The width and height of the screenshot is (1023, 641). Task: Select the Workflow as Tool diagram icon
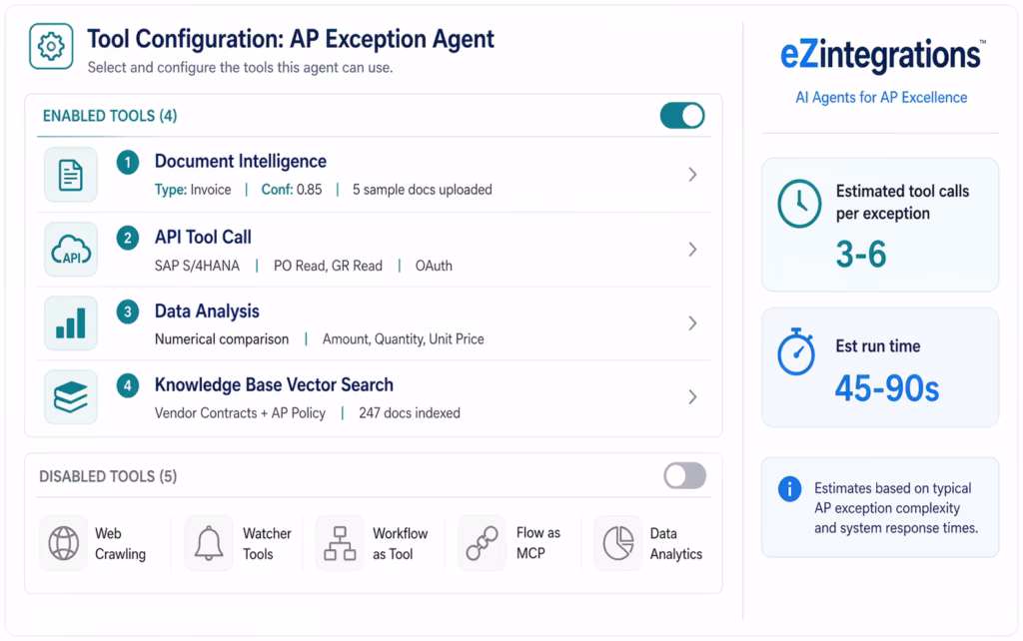click(340, 543)
